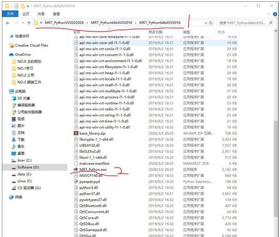Image resolution: width=280 pixels, height=237 pixels.
Task: Expand the ribbon with the chevron
Action: 269,14
